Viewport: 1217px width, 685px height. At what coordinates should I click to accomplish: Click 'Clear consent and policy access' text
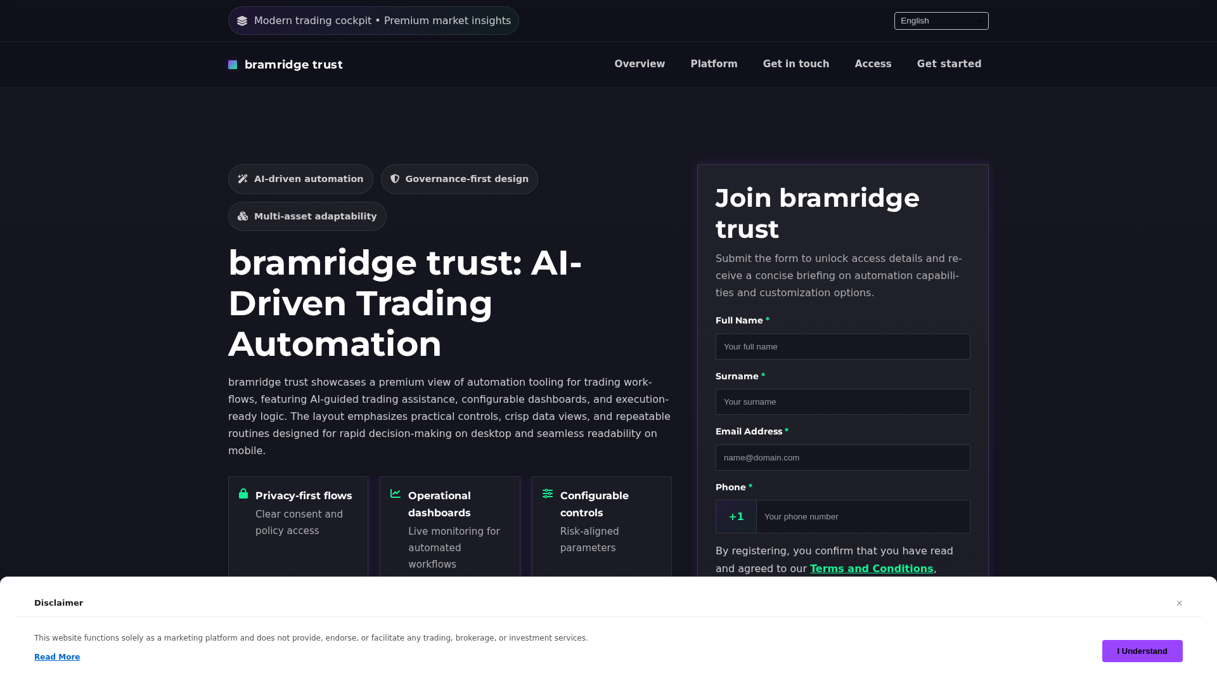pyautogui.click(x=299, y=523)
